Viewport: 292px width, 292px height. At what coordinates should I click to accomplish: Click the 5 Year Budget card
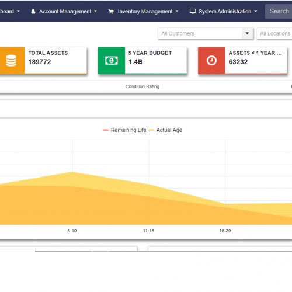142,61
